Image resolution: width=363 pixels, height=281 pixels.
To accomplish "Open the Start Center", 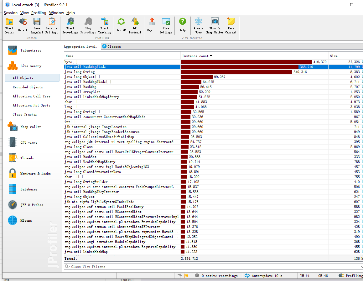I will coord(9,26).
